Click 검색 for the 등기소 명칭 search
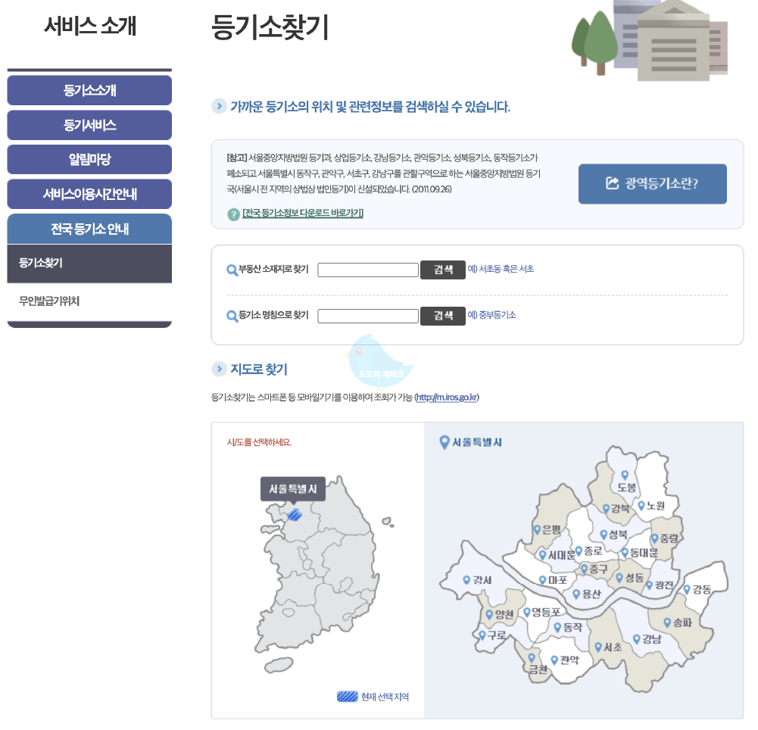Viewport: 758px width, 730px height. (x=443, y=316)
